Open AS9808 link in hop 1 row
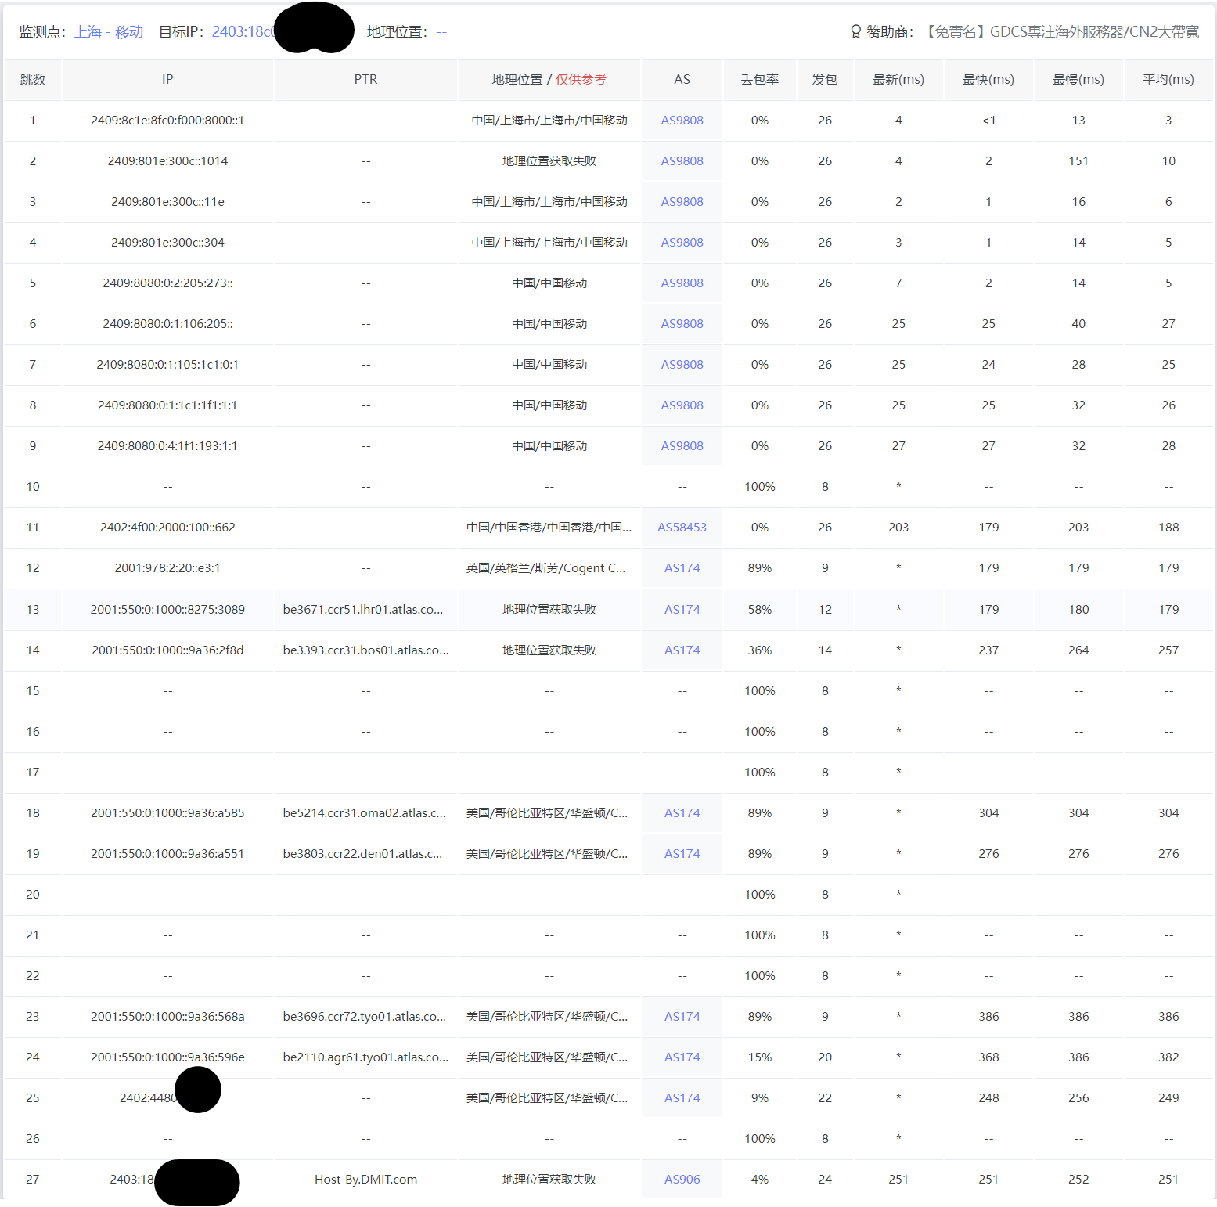This screenshot has width=1217, height=1207. [682, 121]
